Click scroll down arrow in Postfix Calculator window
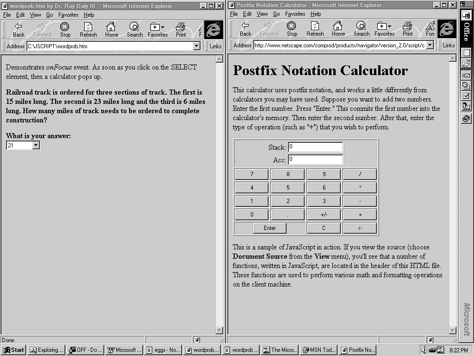 click(453, 330)
